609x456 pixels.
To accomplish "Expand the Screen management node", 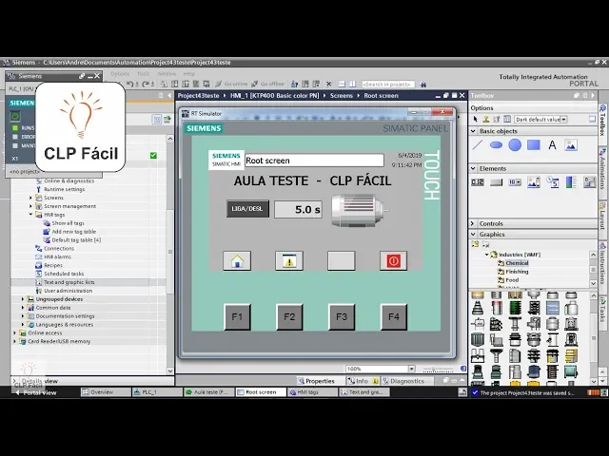I will (30, 206).
